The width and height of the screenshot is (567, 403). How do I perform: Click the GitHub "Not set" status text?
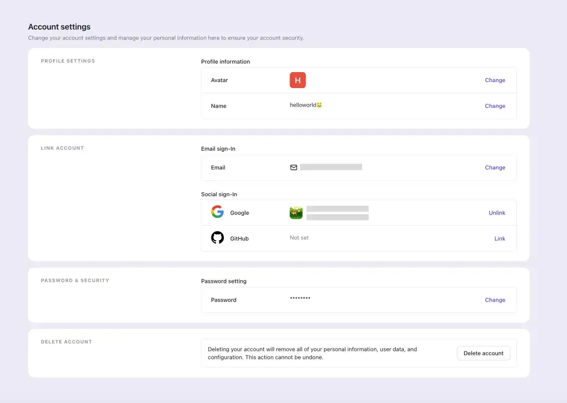299,238
